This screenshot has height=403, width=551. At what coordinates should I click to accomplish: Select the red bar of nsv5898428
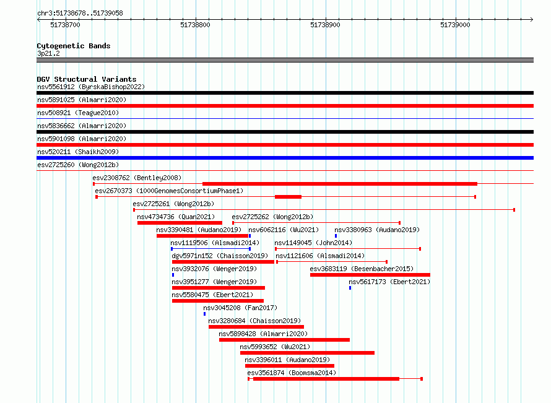coord(284,340)
